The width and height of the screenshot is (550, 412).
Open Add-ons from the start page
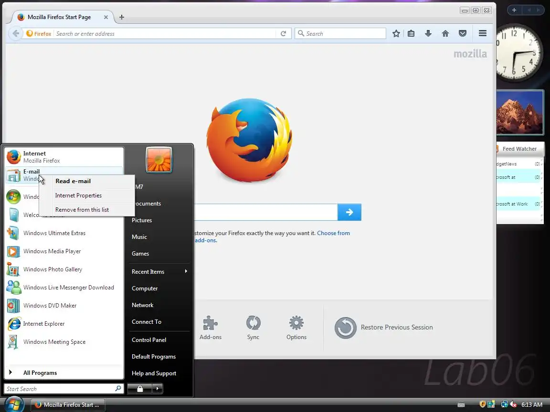(x=211, y=328)
